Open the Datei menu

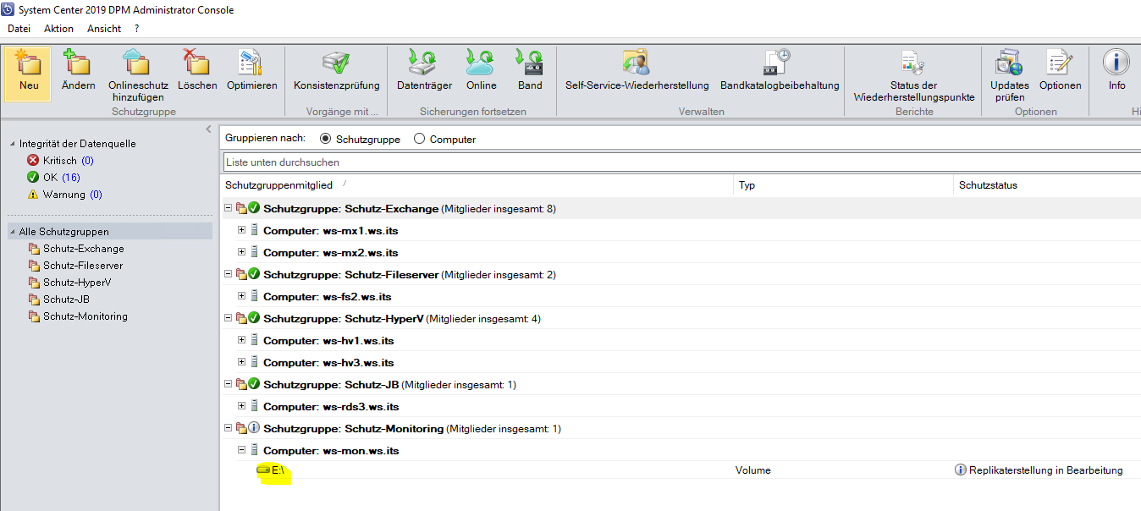tap(19, 28)
